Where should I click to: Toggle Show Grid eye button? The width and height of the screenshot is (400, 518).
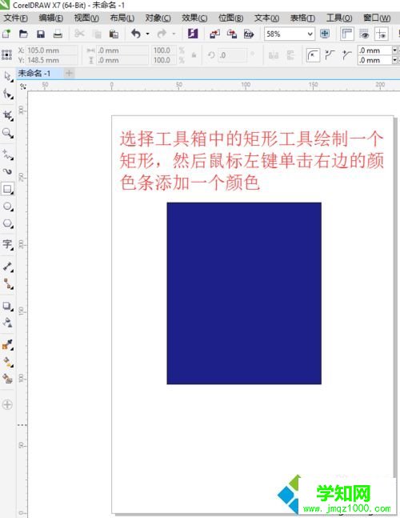pyautogui.click(x=364, y=34)
